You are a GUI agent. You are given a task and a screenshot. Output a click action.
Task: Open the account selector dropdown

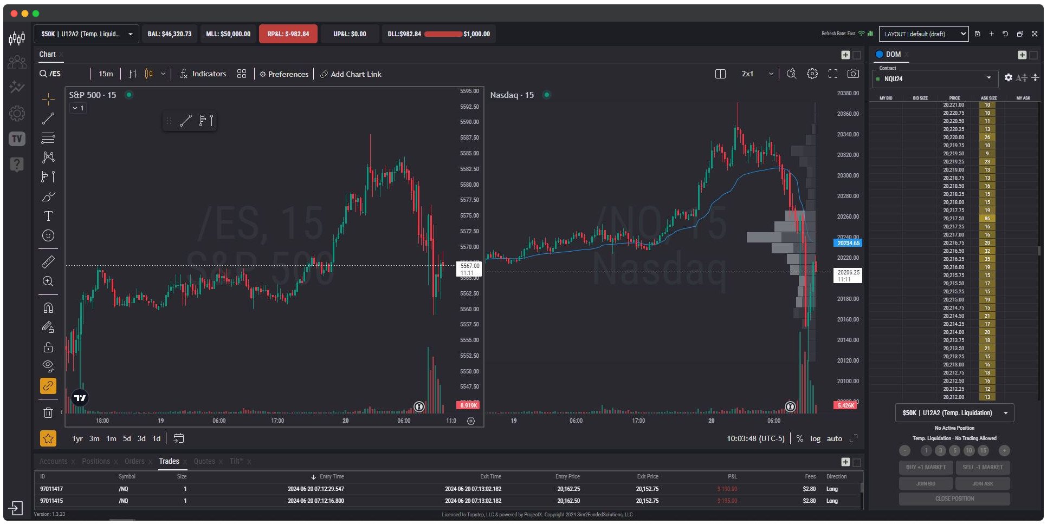click(x=87, y=34)
